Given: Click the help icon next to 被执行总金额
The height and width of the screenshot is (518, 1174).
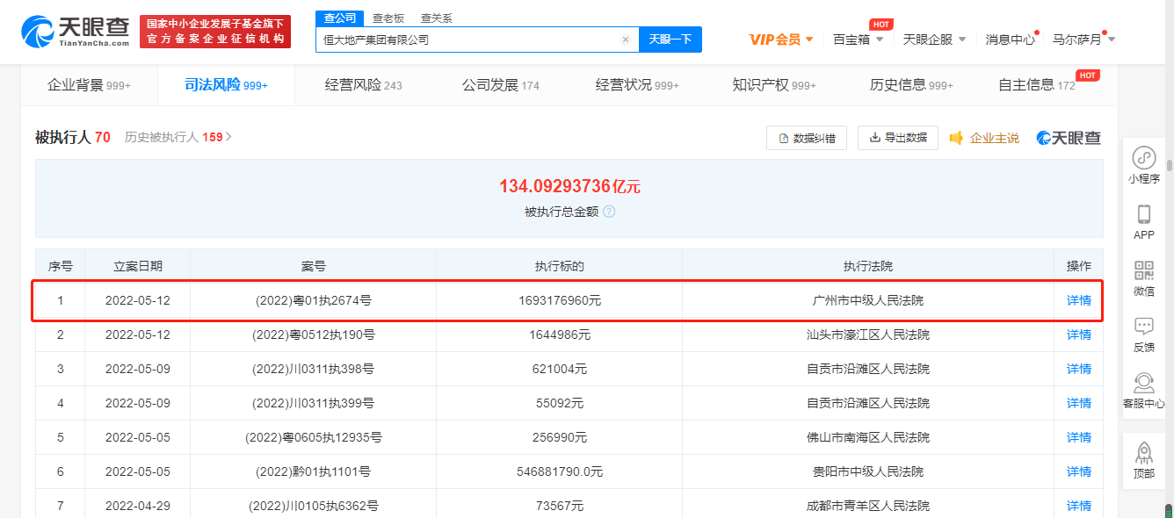Looking at the screenshot, I should (x=609, y=212).
